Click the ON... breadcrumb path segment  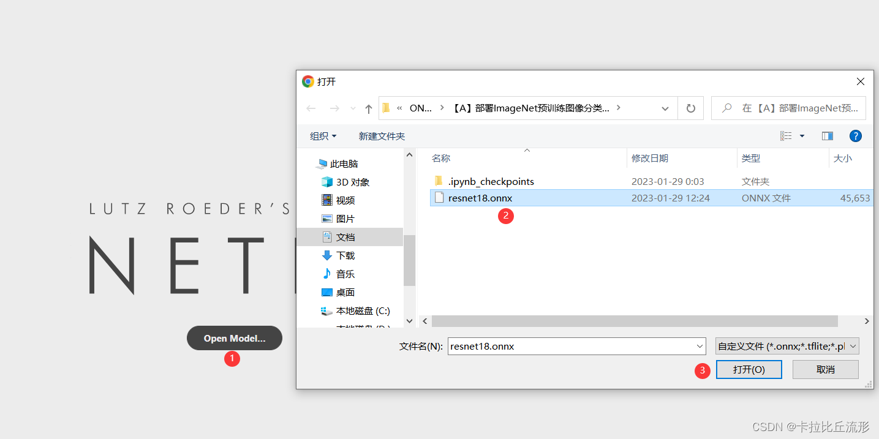(x=420, y=108)
